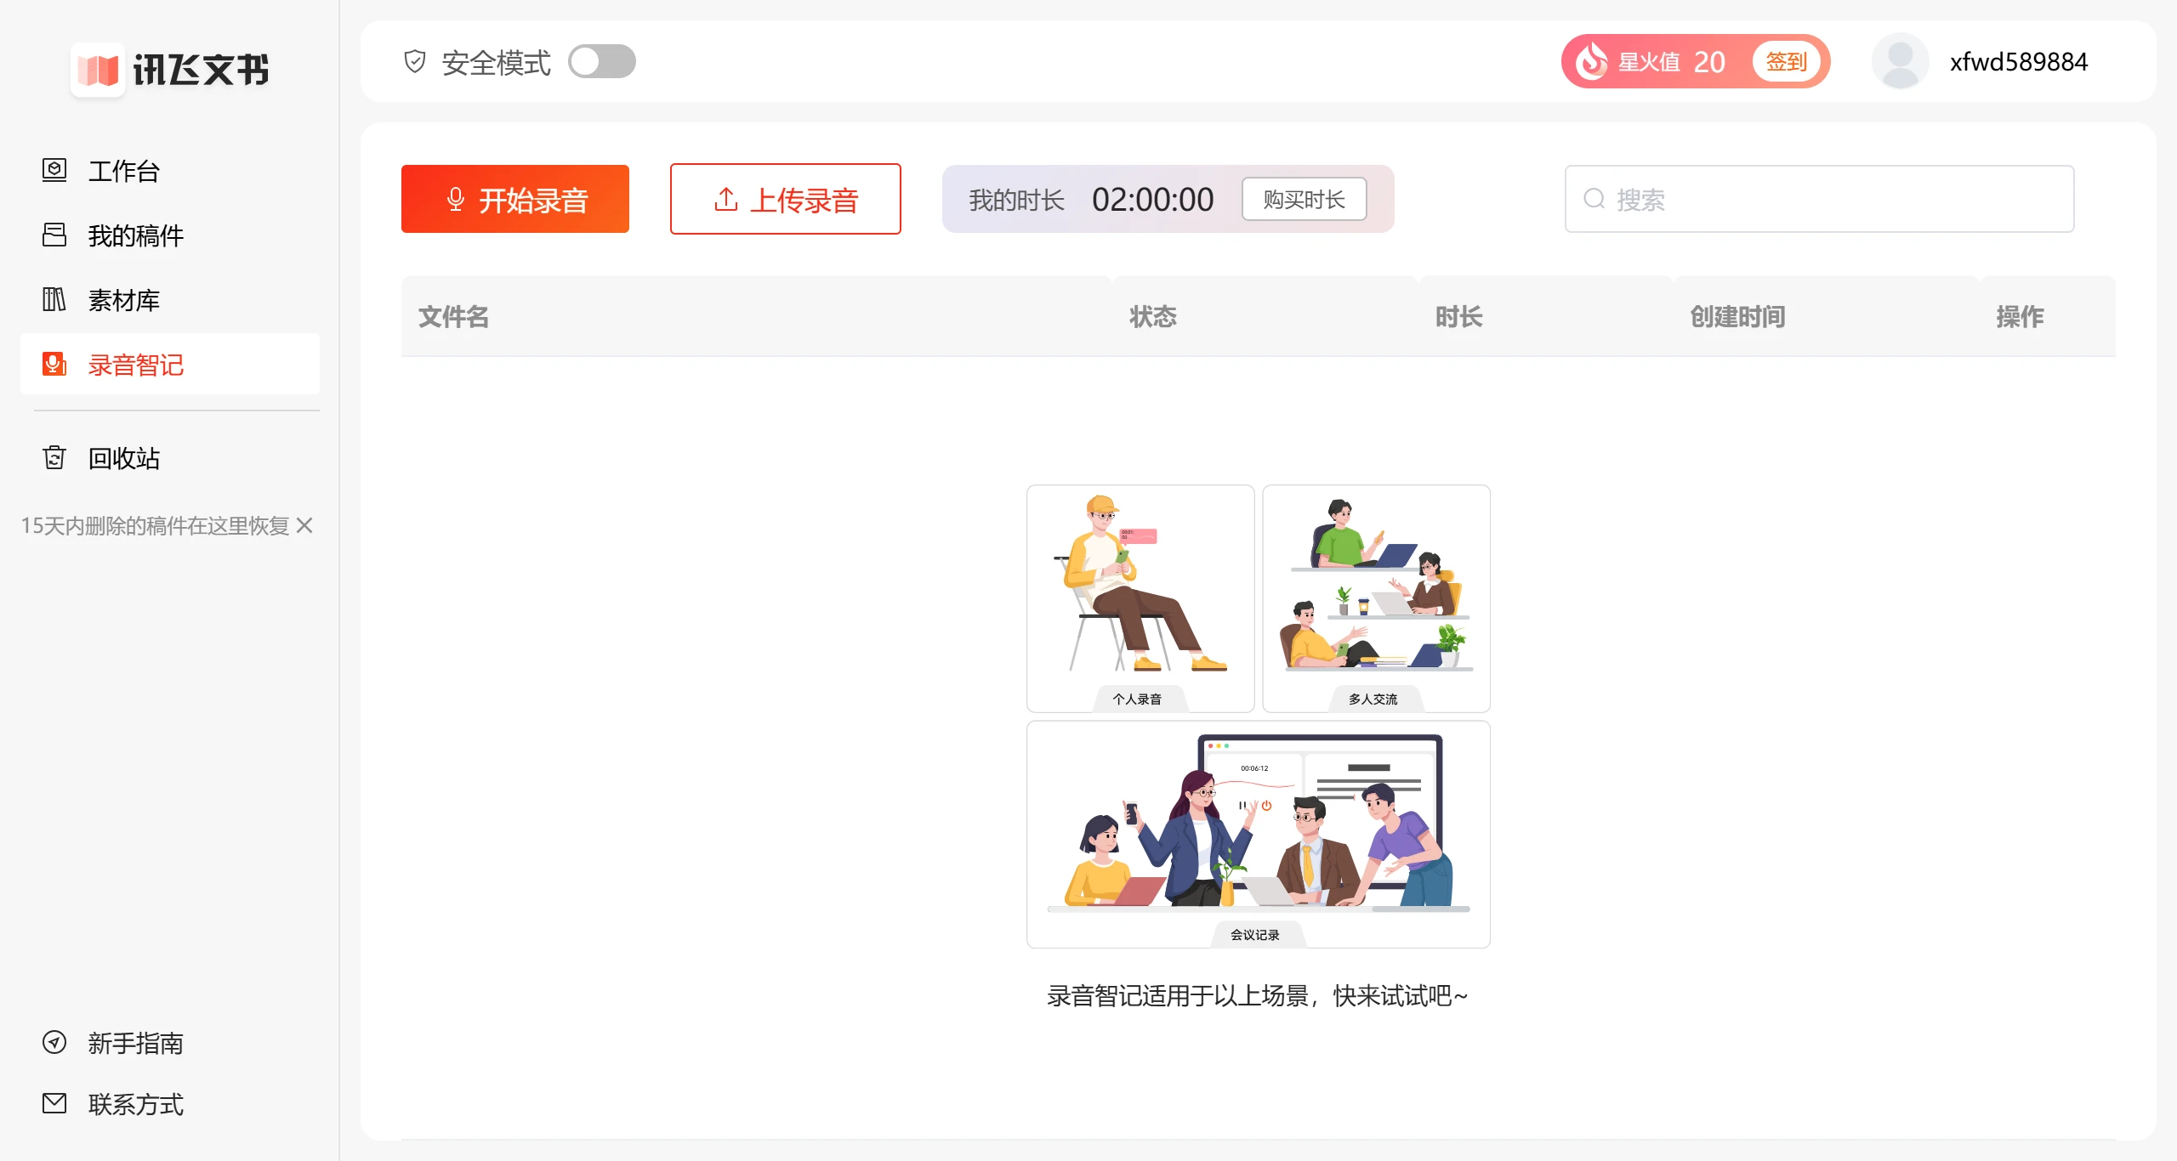This screenshot has width=2177, height=1161.
Task: Toggle the 安全模式 switch on
Action: click(x=602, y=62)
